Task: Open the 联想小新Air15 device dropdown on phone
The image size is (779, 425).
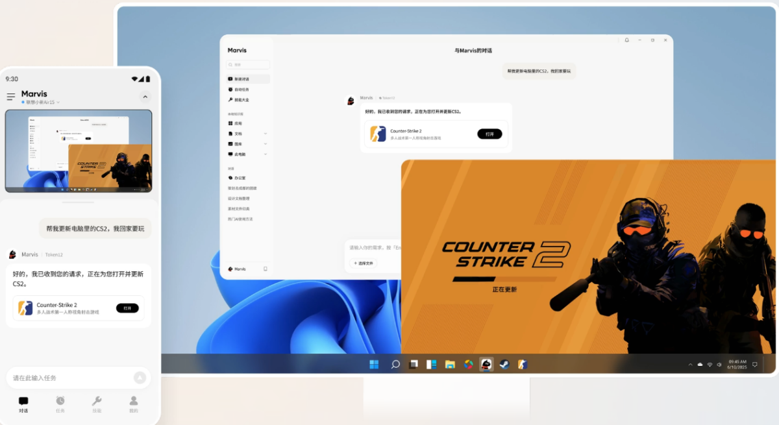Action: click(41, 102)
